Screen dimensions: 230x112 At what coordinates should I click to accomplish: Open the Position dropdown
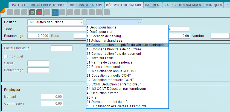[55, 22]
